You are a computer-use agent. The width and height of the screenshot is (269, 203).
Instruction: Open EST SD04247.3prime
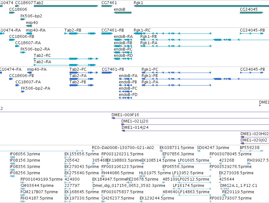(x=199, y=151)
